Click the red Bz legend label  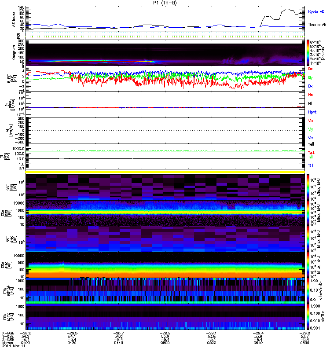[311, 69]
